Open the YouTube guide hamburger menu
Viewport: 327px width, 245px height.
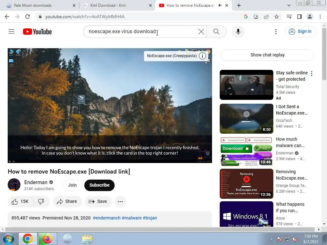coord(11,32)
